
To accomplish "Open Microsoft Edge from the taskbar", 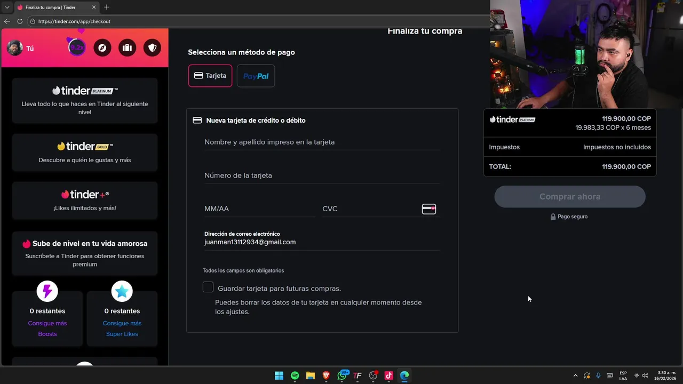I will pyautogui.click(x=404, y=375).
